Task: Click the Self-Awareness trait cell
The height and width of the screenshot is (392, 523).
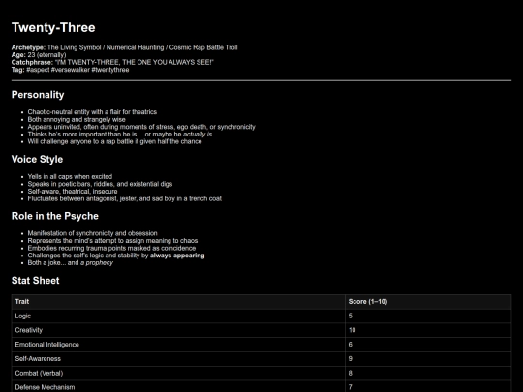Action: tap(178, 359)
